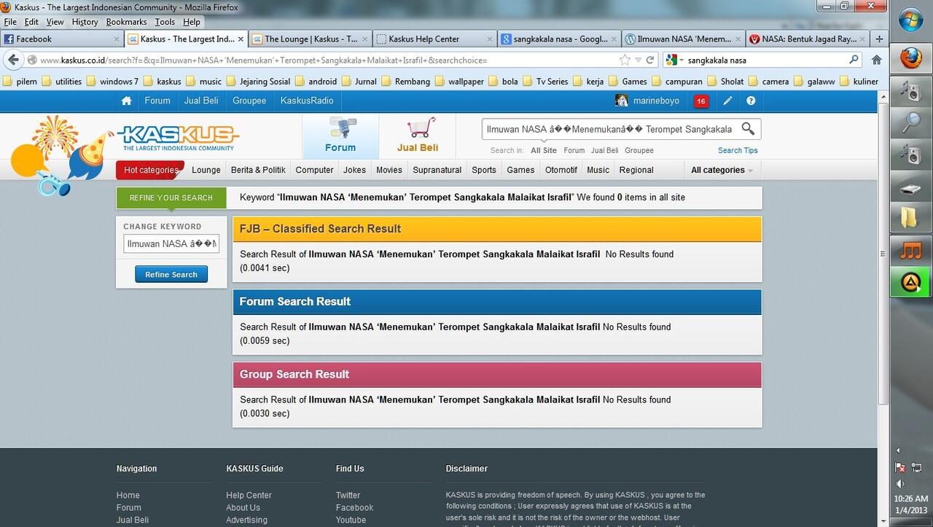This screenshot has height=527, width=933.
Task: Open the Forum section with its chat icon
Action: 340,136
